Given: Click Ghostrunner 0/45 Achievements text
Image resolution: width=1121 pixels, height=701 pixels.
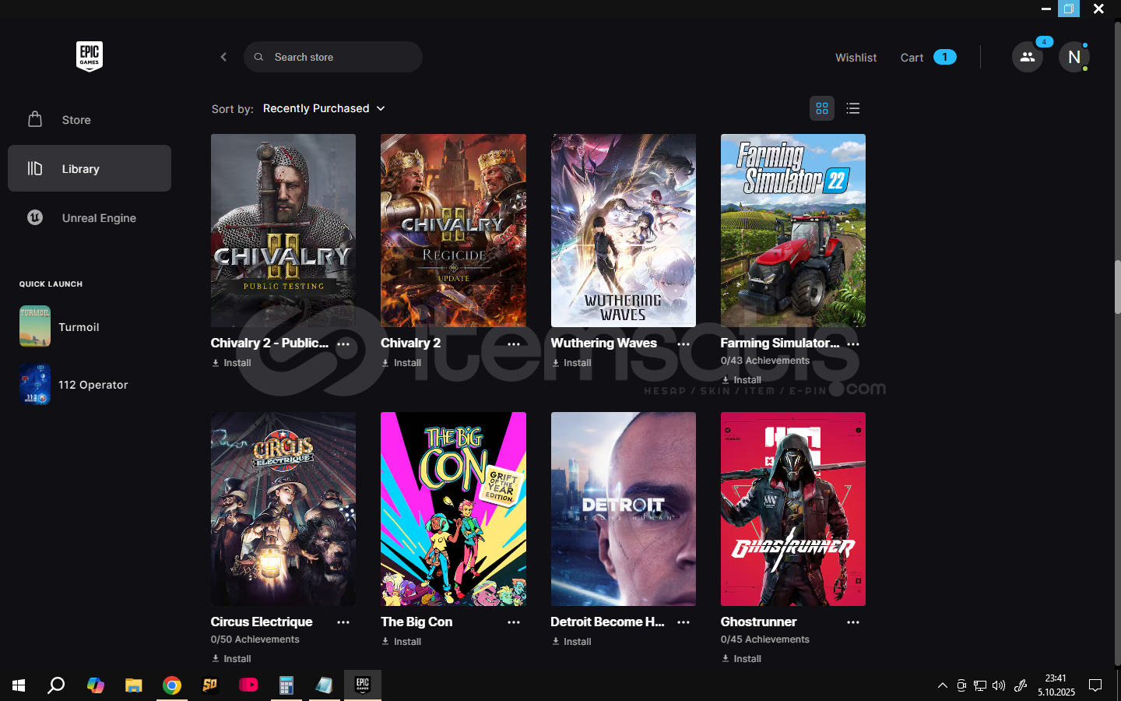Looking at the screenshot, I should click(x=765, y=639).
